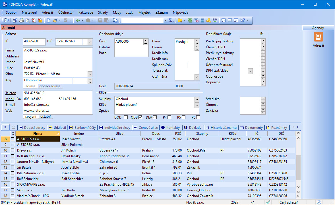Click the filter funnel icon in the toolbar
The height and width of the screenshot is (205, 335).
pyautogui.click(x=171, y=20)
